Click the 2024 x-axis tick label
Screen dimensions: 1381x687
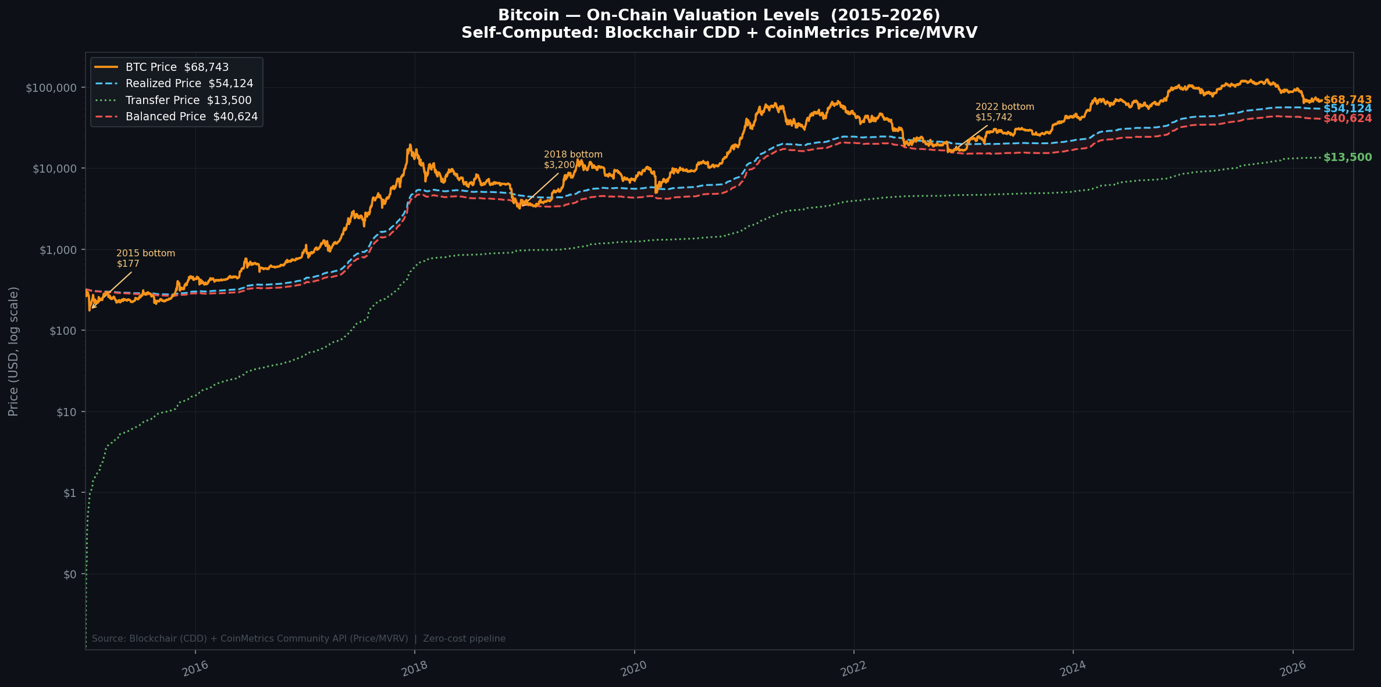[1073, 669]
